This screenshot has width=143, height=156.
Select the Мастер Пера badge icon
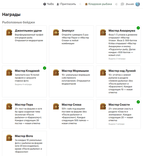coord(9,106)
